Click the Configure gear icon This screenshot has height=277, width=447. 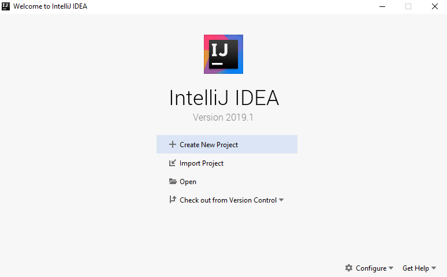point(349,268)
